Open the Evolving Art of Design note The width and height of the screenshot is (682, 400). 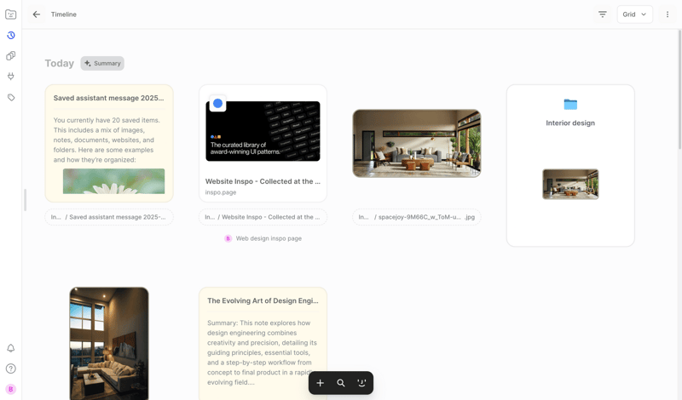pos(263,340)
